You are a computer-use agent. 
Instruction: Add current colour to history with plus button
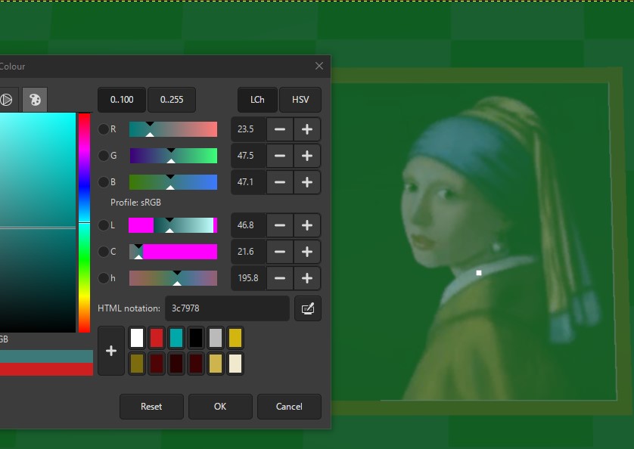pos(111,351)
